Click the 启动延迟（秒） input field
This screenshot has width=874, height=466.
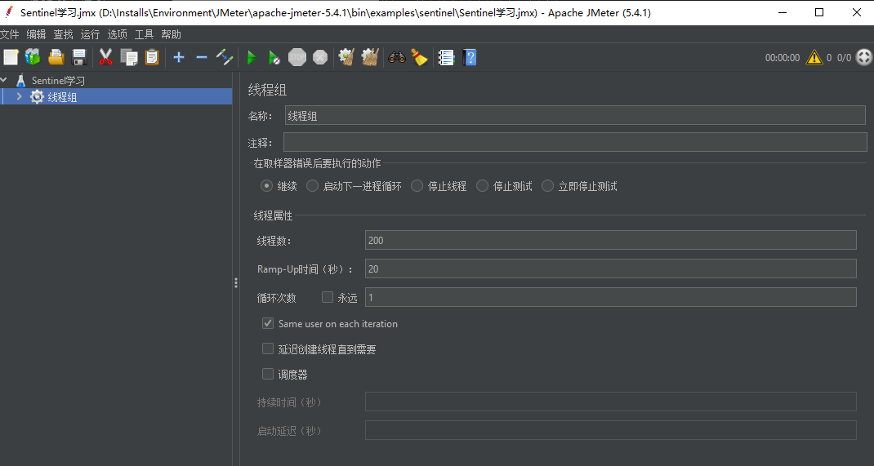click(611, 430)
